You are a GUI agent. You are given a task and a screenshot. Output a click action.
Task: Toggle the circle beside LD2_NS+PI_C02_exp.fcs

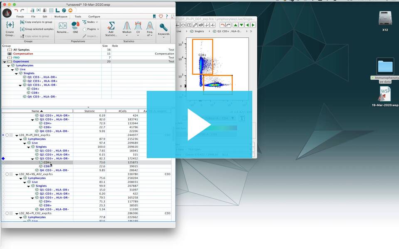click(x=7, y=213)
